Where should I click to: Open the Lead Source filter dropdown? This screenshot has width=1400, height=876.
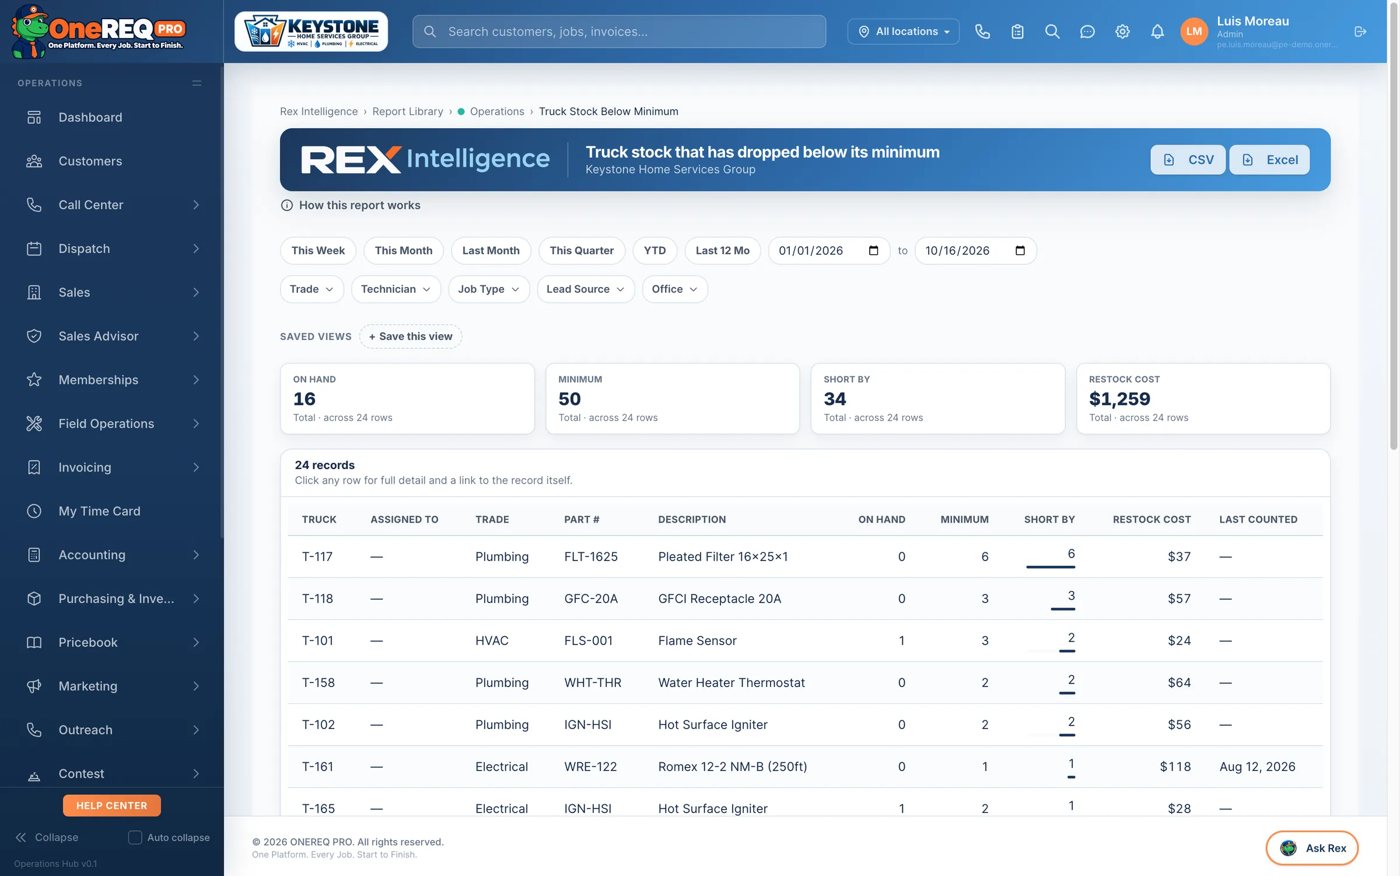click(x=586, y=289)
